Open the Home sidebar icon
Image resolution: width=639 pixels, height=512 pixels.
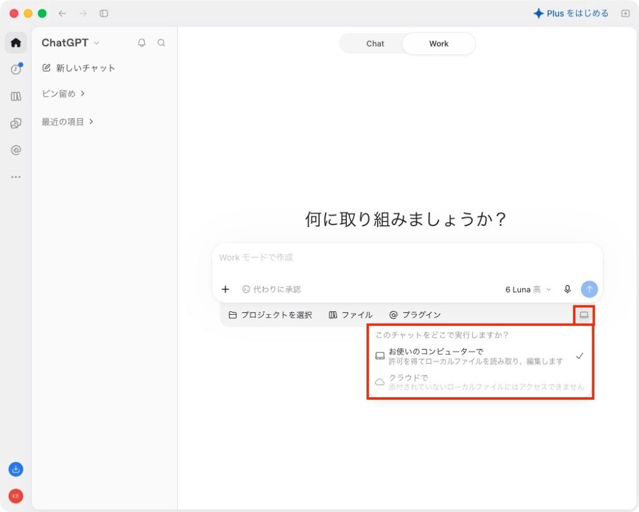tap(16, 43)
